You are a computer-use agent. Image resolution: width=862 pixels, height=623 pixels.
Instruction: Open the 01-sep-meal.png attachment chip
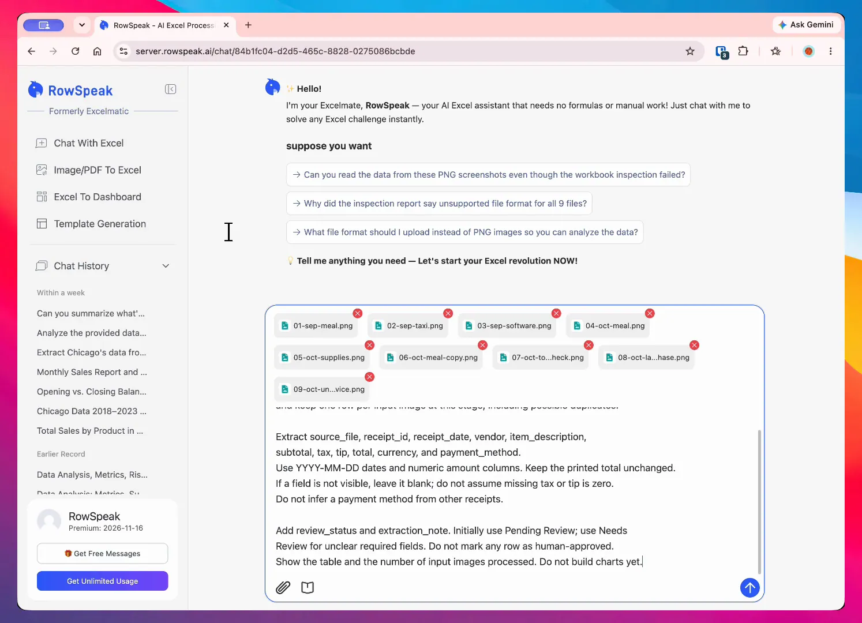tap(317, 326)
